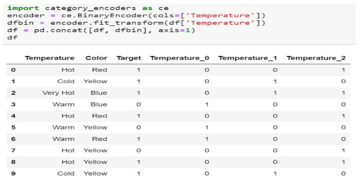Select 'Cold' temperature cell in row 9
This screenshot has width=361, height=195.
[66, 174]
